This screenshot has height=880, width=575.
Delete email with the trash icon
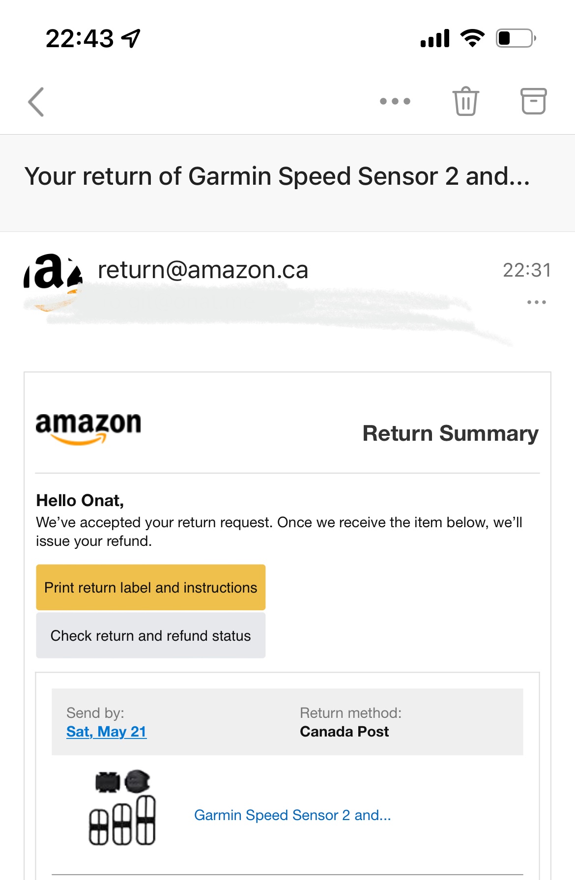coord(465,101)
